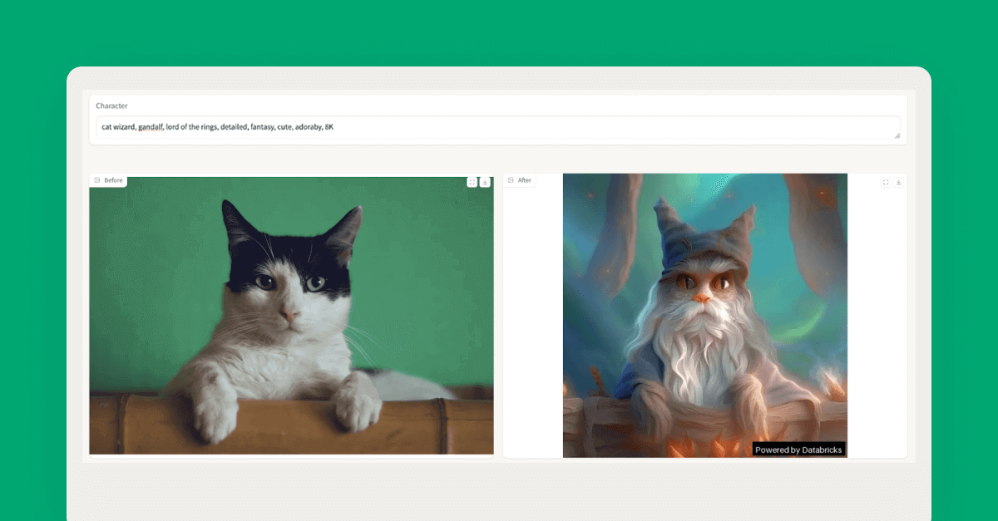
Task: Click the Powered by Databricks watermark
Action: click(798, 450)
